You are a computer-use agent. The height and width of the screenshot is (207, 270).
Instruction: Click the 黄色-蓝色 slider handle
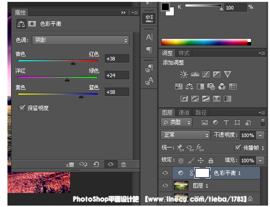(81, 96)
